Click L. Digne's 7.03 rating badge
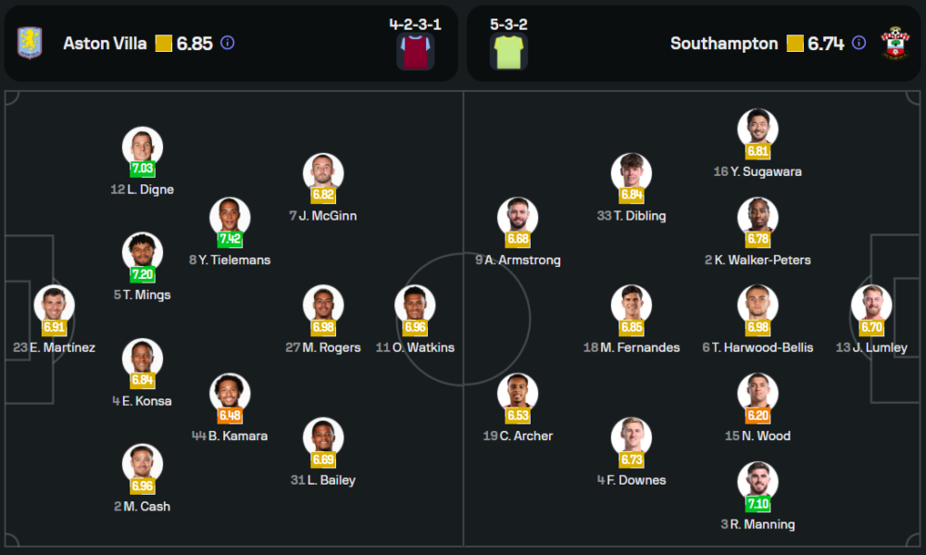This screenshot has height=555, width=926. point(143,169)
